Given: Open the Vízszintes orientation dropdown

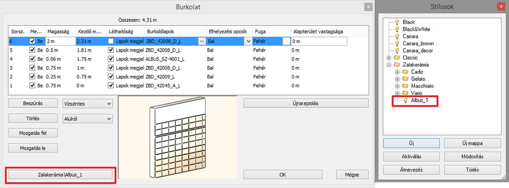Looking at the screenshot, I should [87, 104].
